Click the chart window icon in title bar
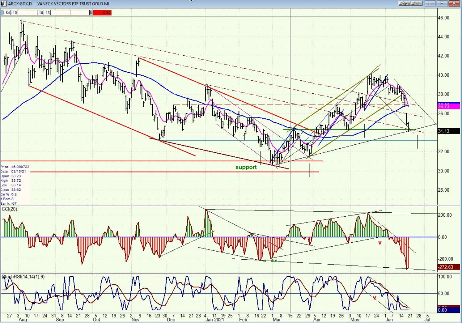 coord(3,4)
